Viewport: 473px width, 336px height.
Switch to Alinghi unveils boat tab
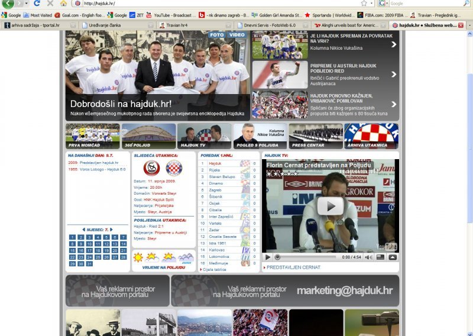(350, 25)
